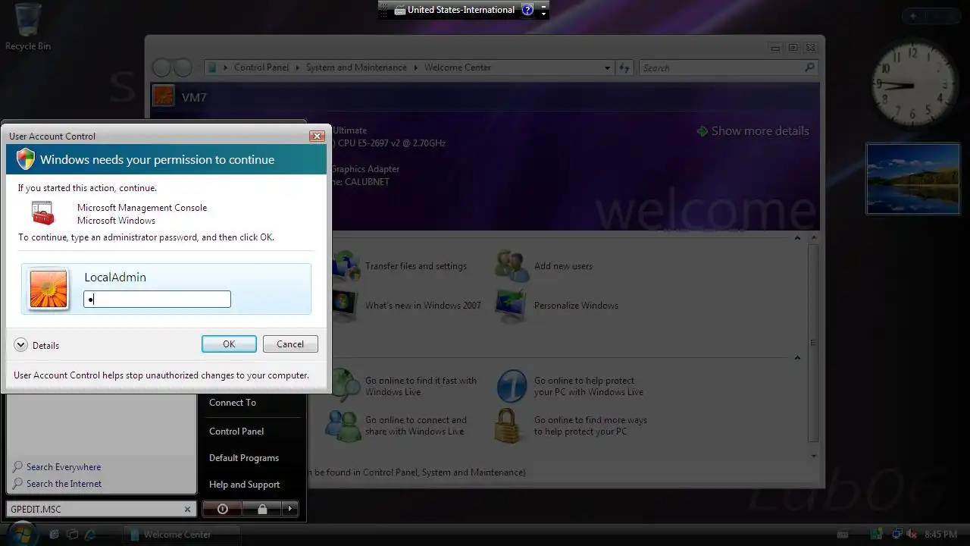Click the VM7 user tile in Welcome Center
This screenshot has height=546, width=970.
[163, 96]
